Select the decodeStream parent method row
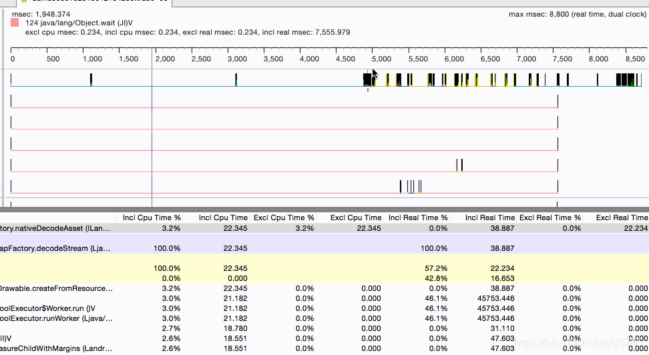The height and width of the screenshot is (355, 649). tap(324, 248)
